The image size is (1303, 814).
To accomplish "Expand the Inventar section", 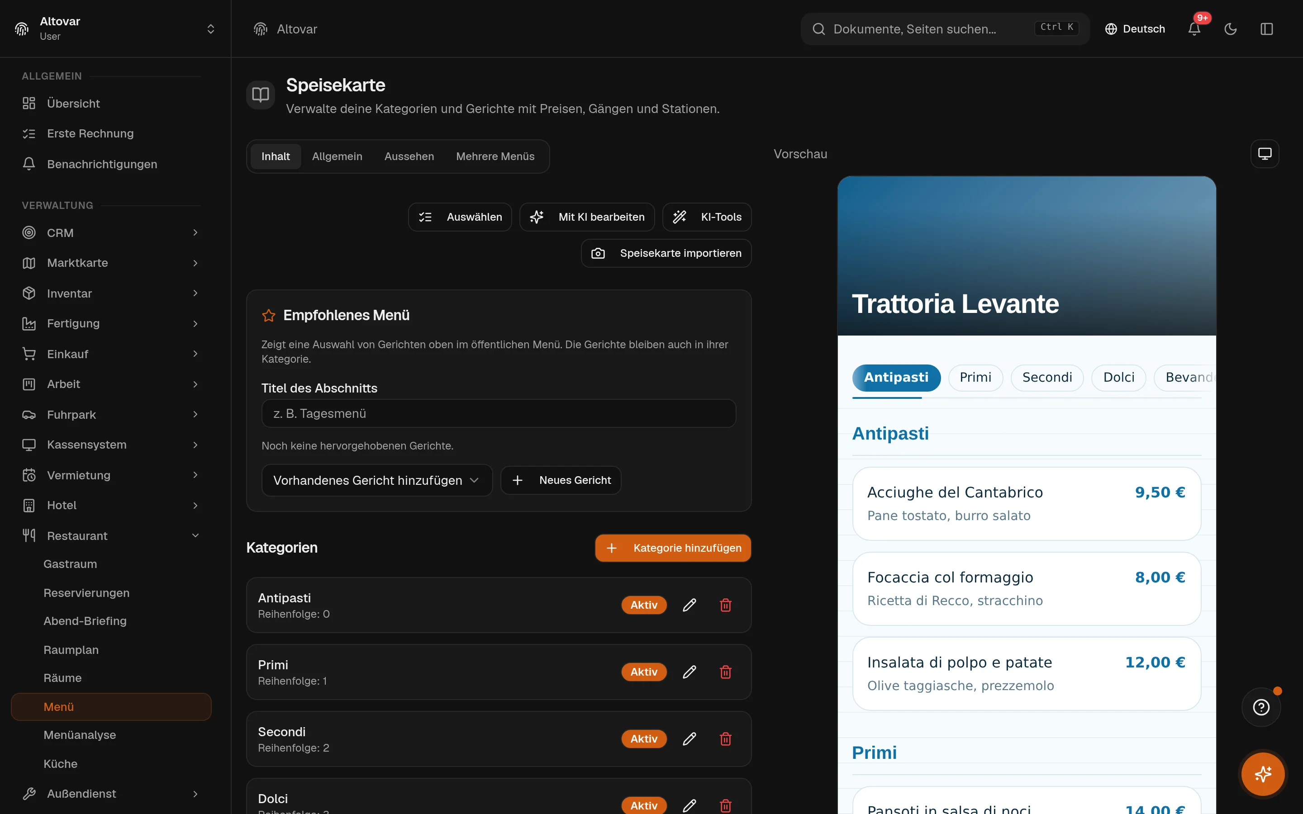I will coord(111,293).
